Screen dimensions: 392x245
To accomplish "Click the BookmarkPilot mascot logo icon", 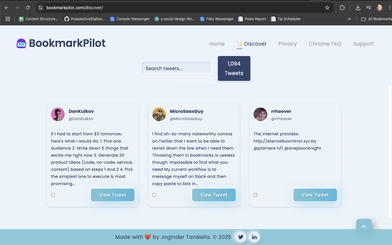I will [21, 43].
